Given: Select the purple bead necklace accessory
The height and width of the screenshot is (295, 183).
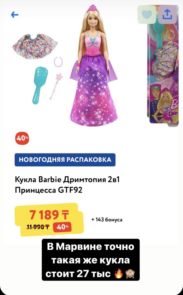Looking at the screenshot, I should click(x=58, y=62).
